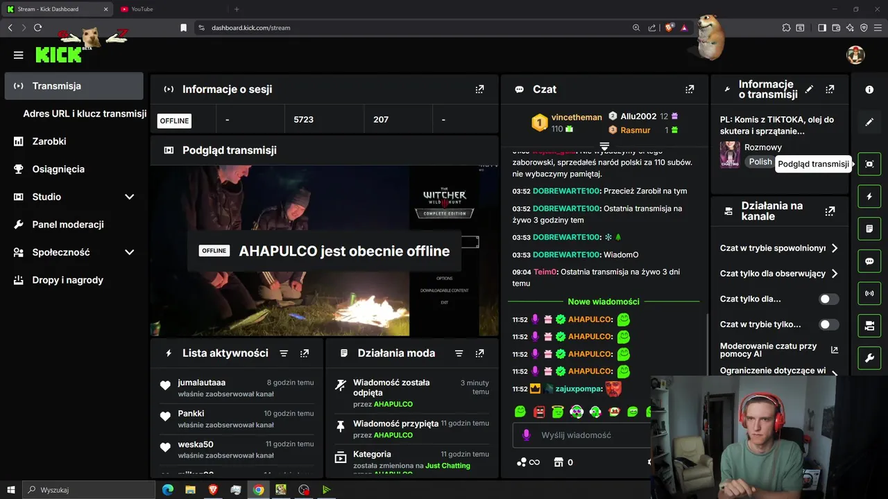Click the mod actions document icon in right sidebar

869,229
